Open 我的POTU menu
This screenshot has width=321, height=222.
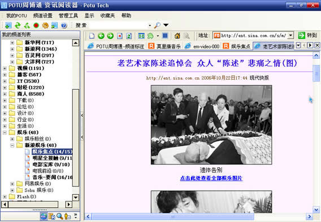pos(16,16)
